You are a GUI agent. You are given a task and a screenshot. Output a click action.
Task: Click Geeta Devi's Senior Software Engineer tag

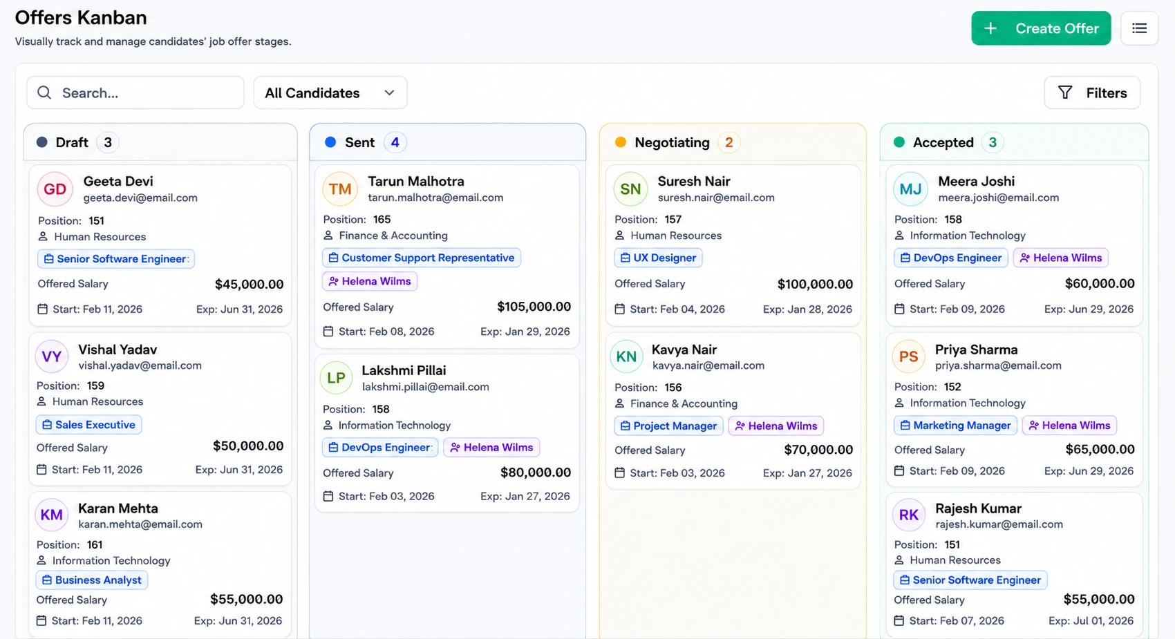coord(116,259)
